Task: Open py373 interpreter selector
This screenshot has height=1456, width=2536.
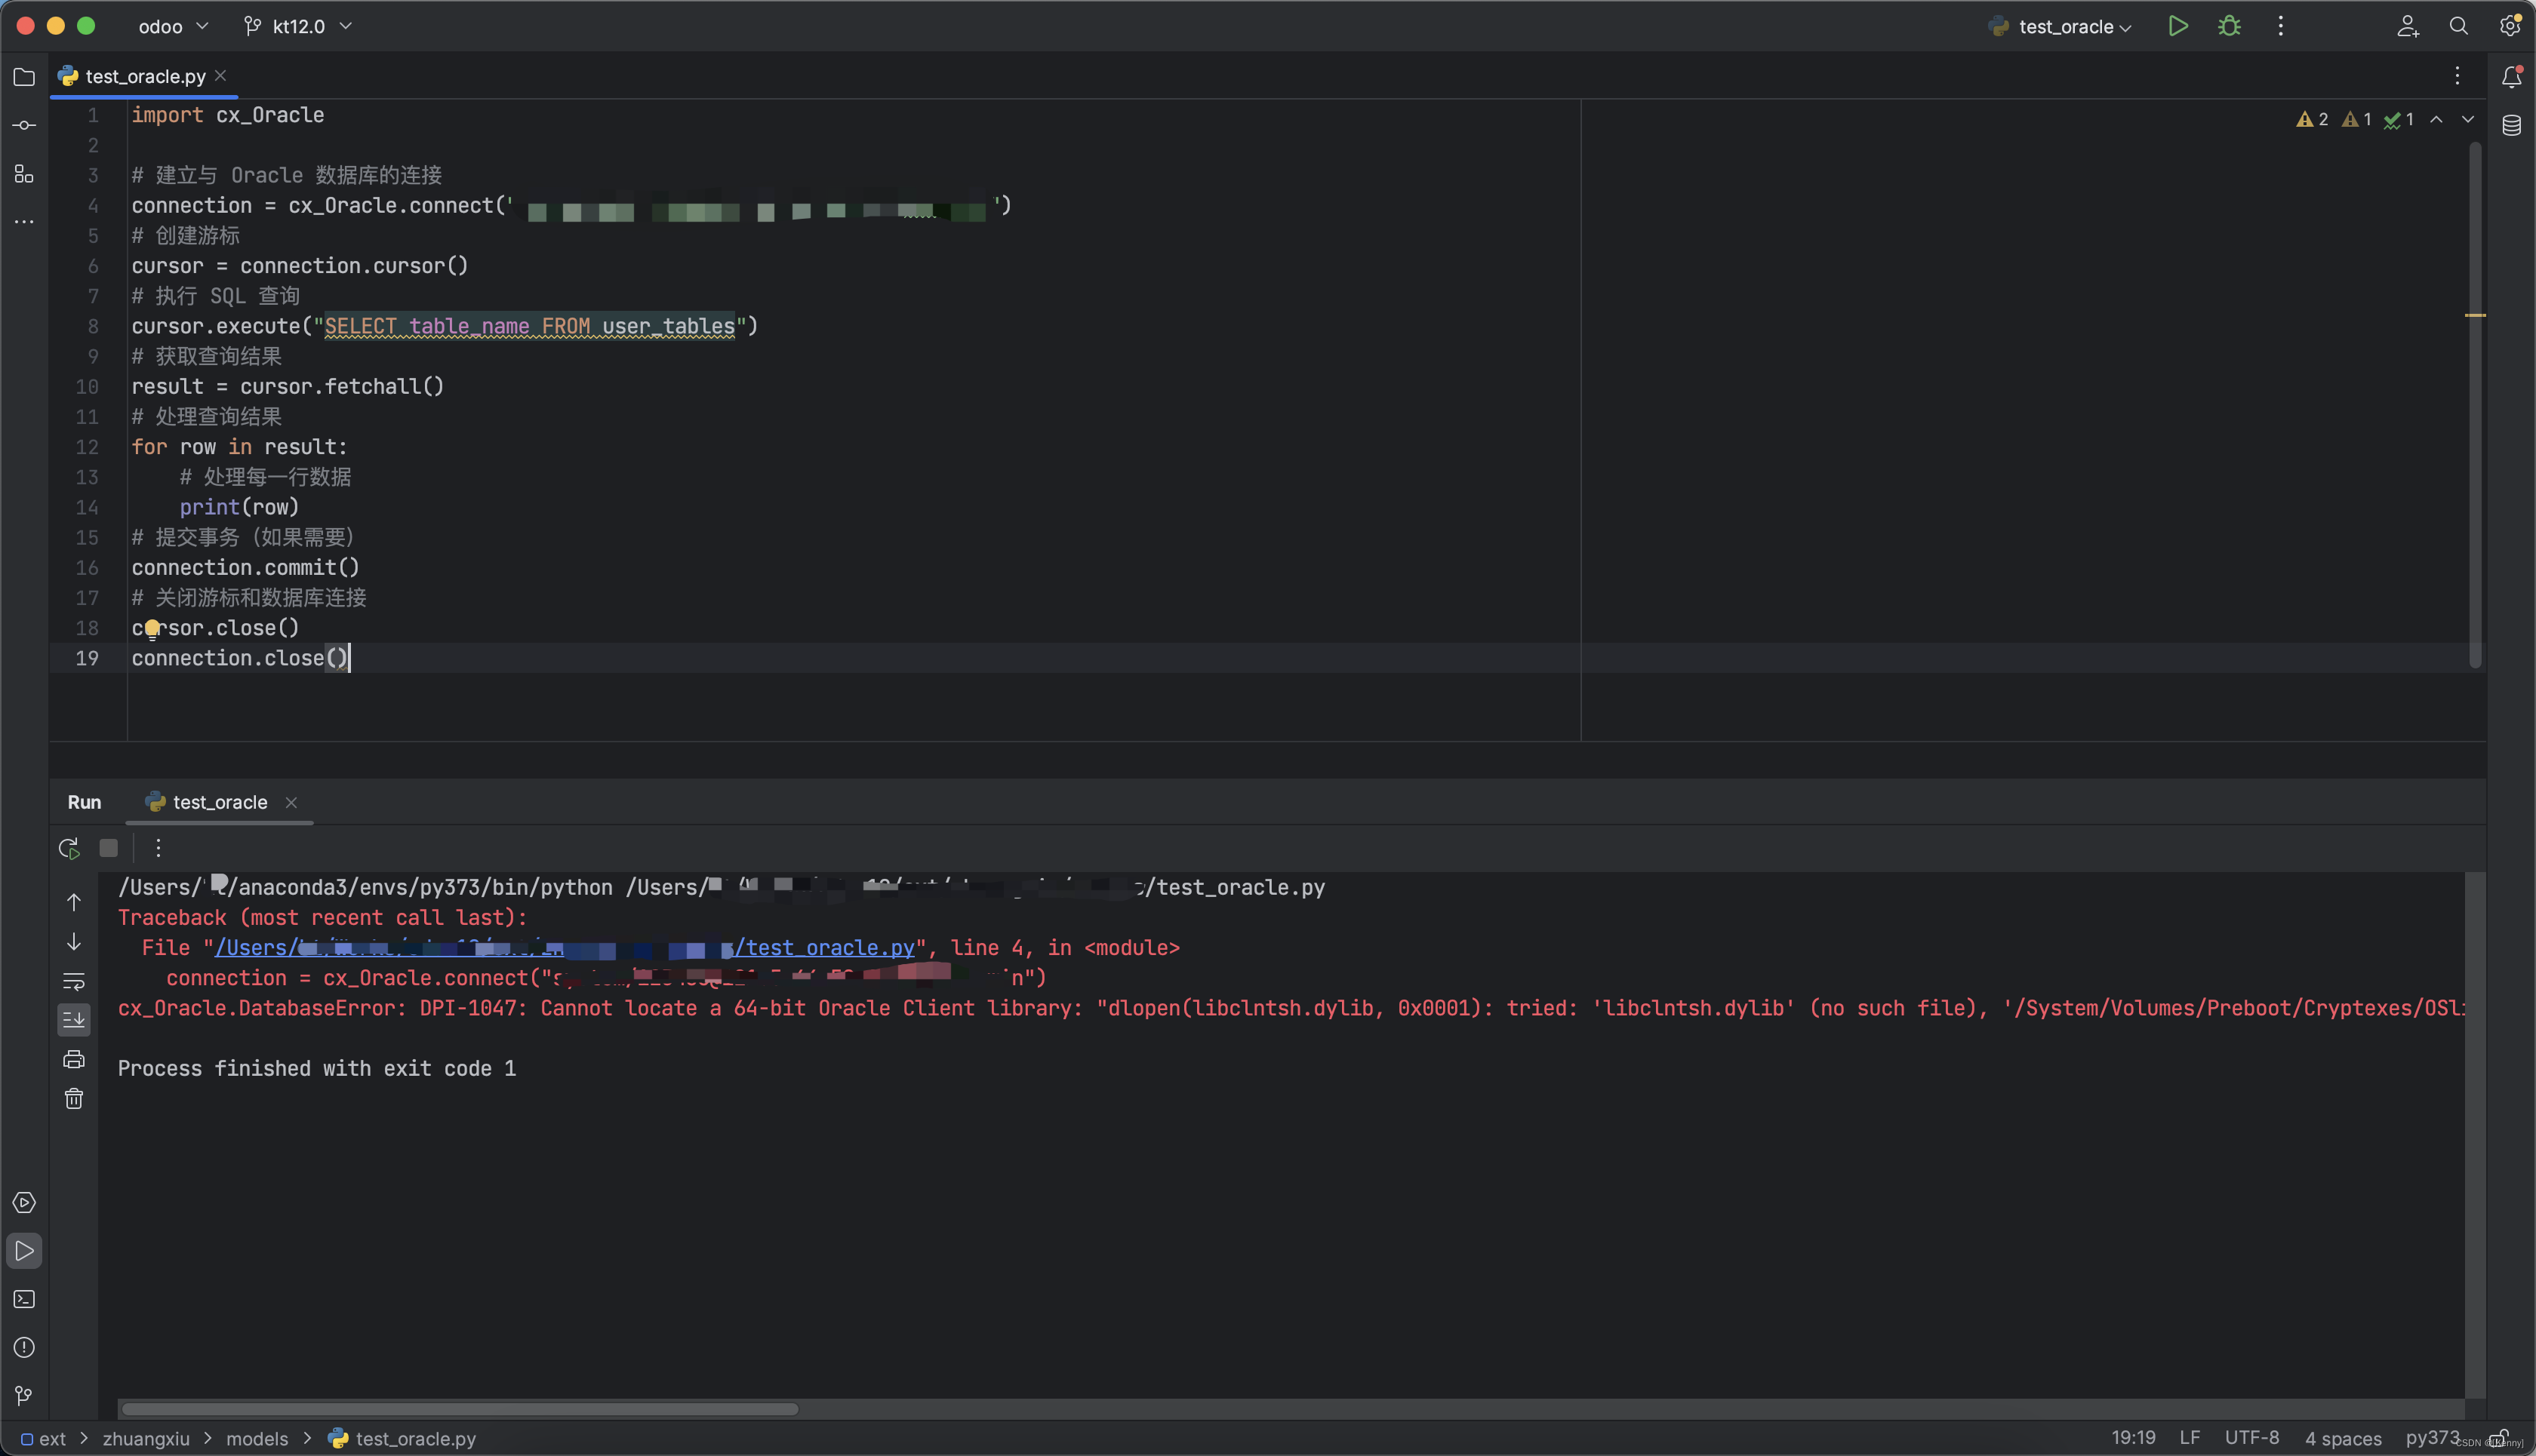Action: 2432,1437
